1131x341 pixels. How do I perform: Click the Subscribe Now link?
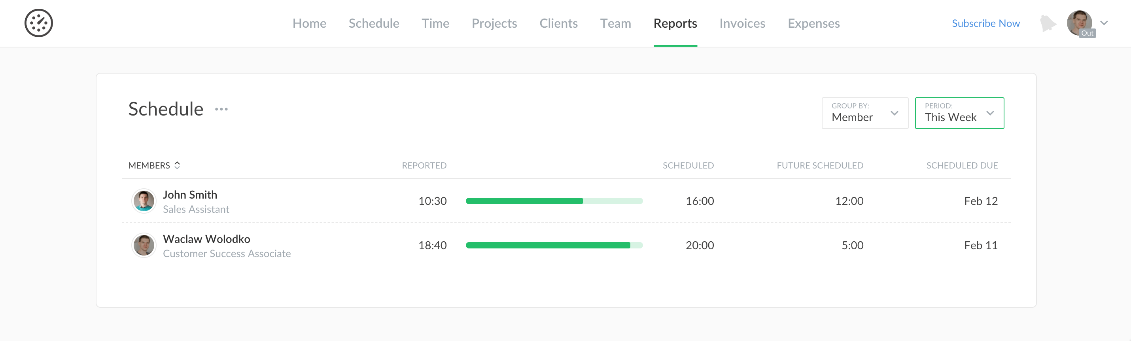(x=985, y=23)
